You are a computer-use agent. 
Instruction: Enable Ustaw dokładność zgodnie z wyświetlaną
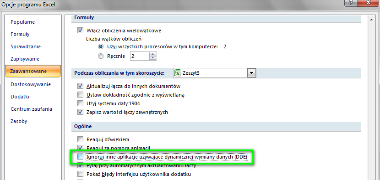pyautogui.click(x=80, y=95)
